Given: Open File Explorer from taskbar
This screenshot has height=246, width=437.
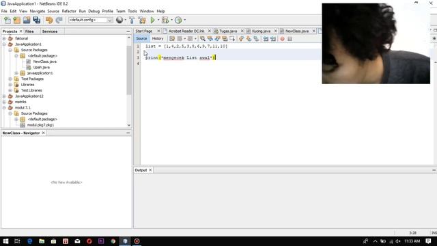Looking at the screenshot, I should [x=42, y=241].
